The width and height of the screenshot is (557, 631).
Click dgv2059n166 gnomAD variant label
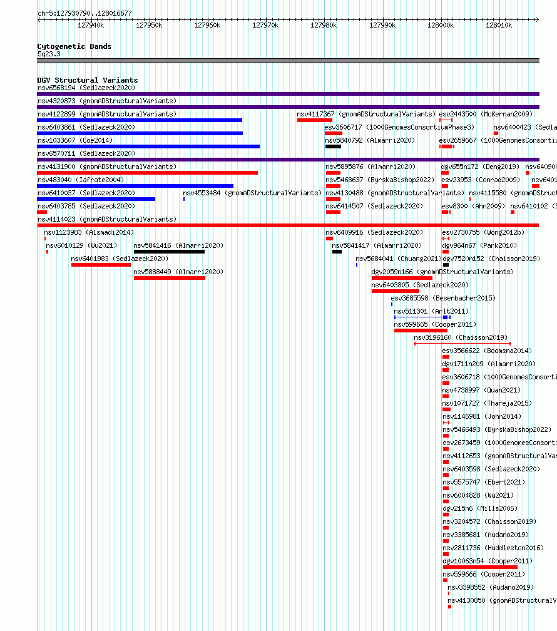[x=442, y=272]
